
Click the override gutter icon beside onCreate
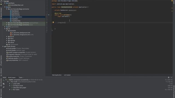tap(49, 15)
